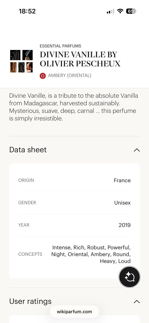Viewport: 149px width, 323px height.
Task: Select the Gender Unisex row
Action: tap(74, 203)
